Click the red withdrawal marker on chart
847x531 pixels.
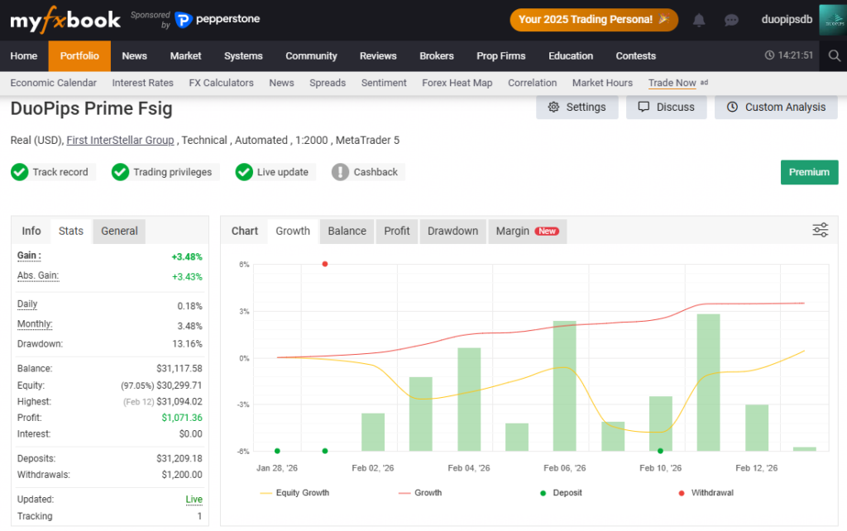click(324, 264)
